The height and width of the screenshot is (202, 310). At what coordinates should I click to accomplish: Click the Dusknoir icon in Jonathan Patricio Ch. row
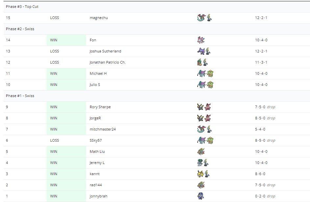tap(205, 62)
